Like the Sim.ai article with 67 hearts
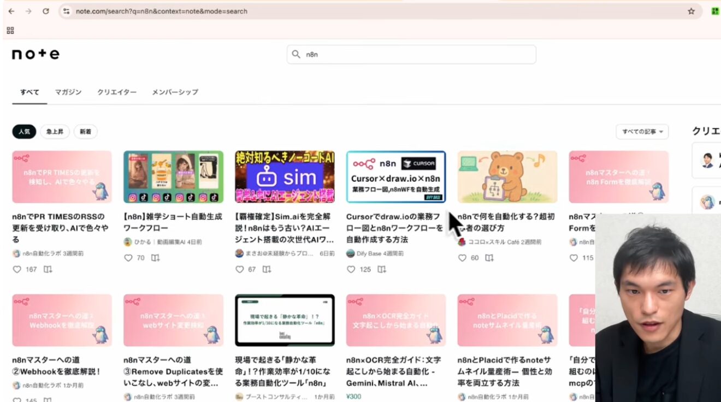Image resolution: width=721 pixels, height=402 pixels. [240, 269]
